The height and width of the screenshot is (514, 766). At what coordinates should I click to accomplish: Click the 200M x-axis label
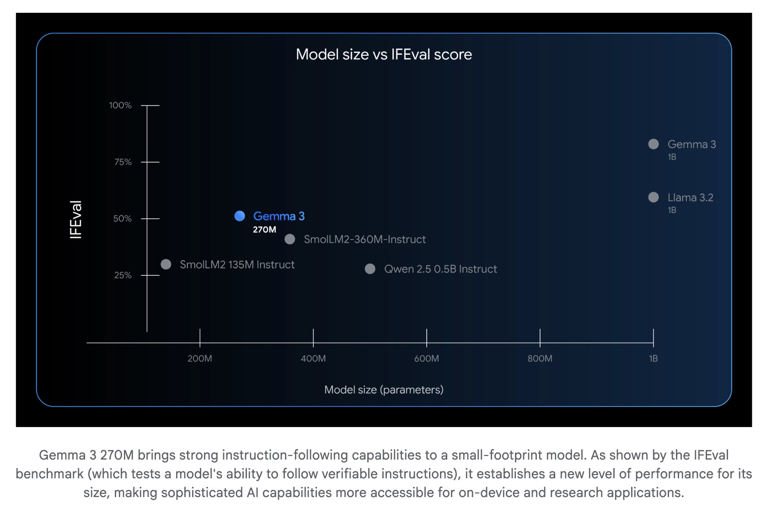200,359
